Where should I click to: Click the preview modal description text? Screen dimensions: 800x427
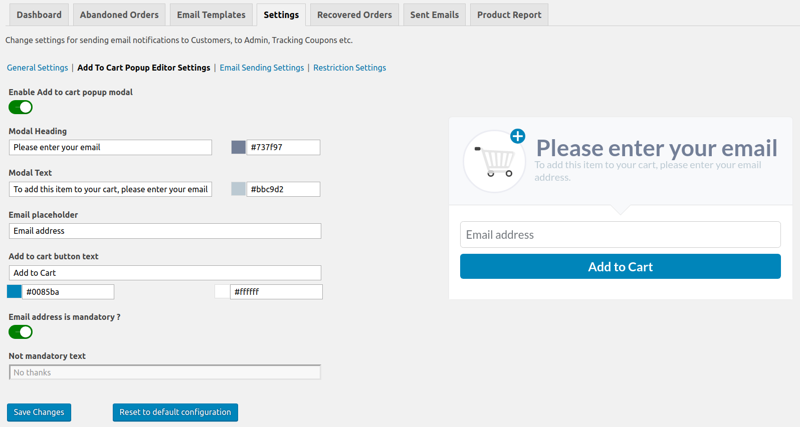pos(648,171)
